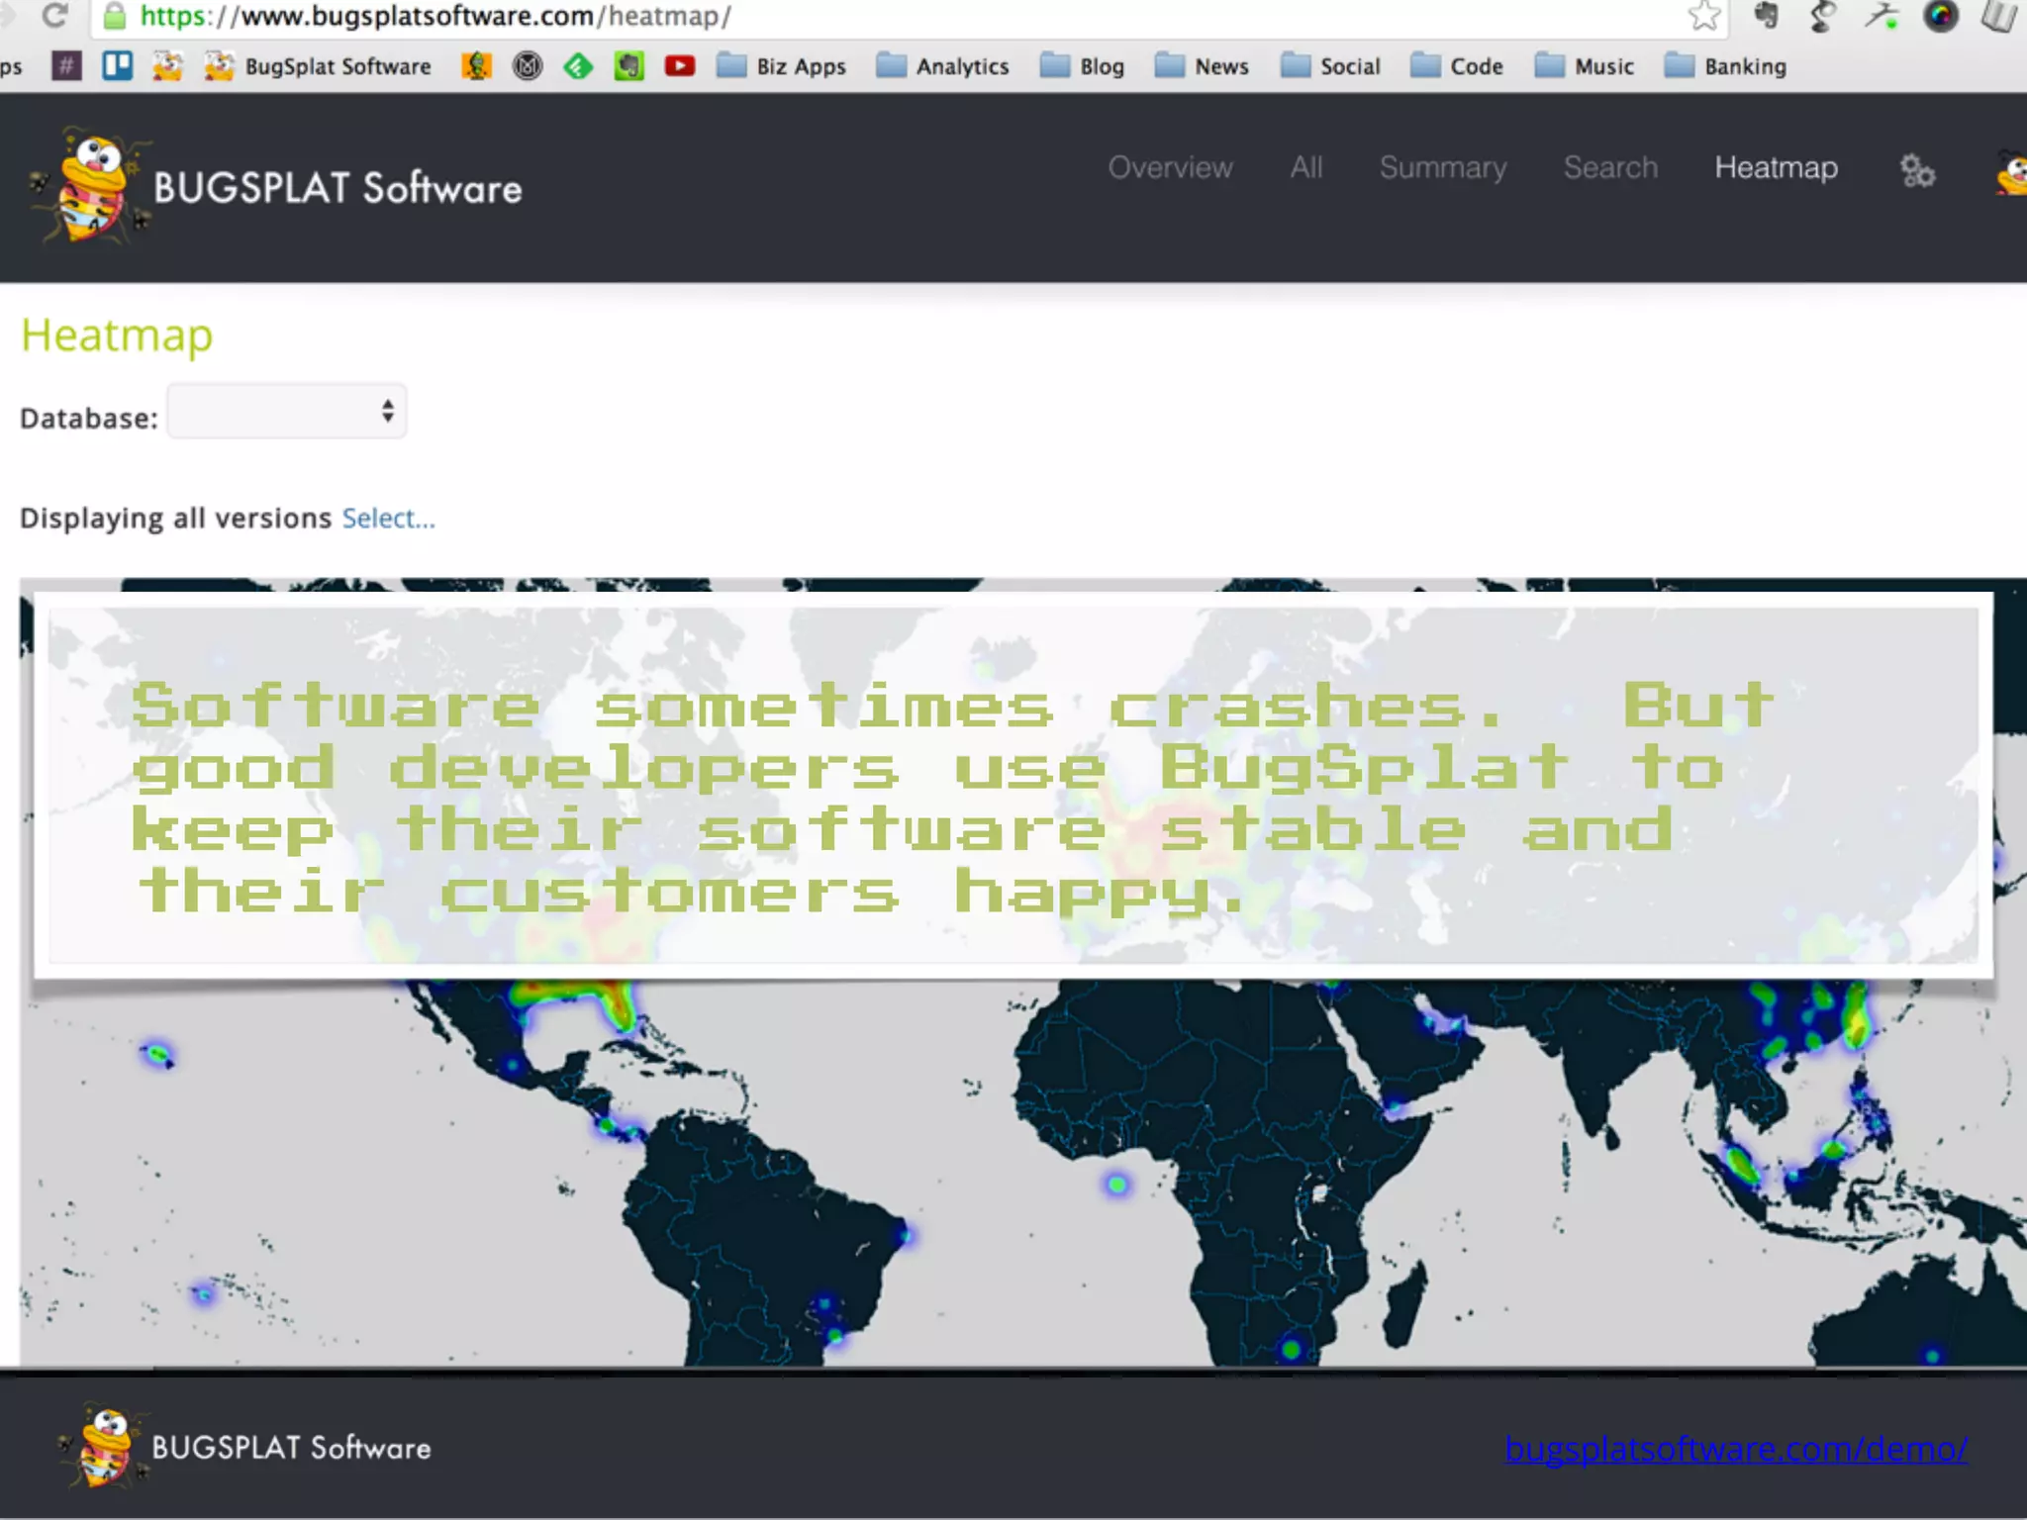Viewport: 2027px width, 1520px height.
Task: Expand the Banking bookmark folder
Action: [1725, 66]
